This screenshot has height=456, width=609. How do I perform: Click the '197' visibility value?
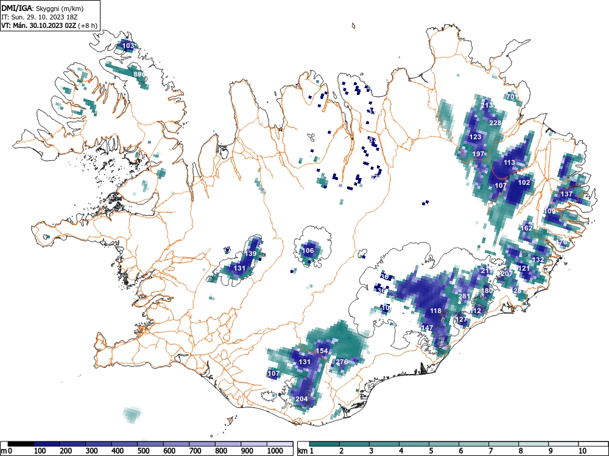[x=479, y=154]
